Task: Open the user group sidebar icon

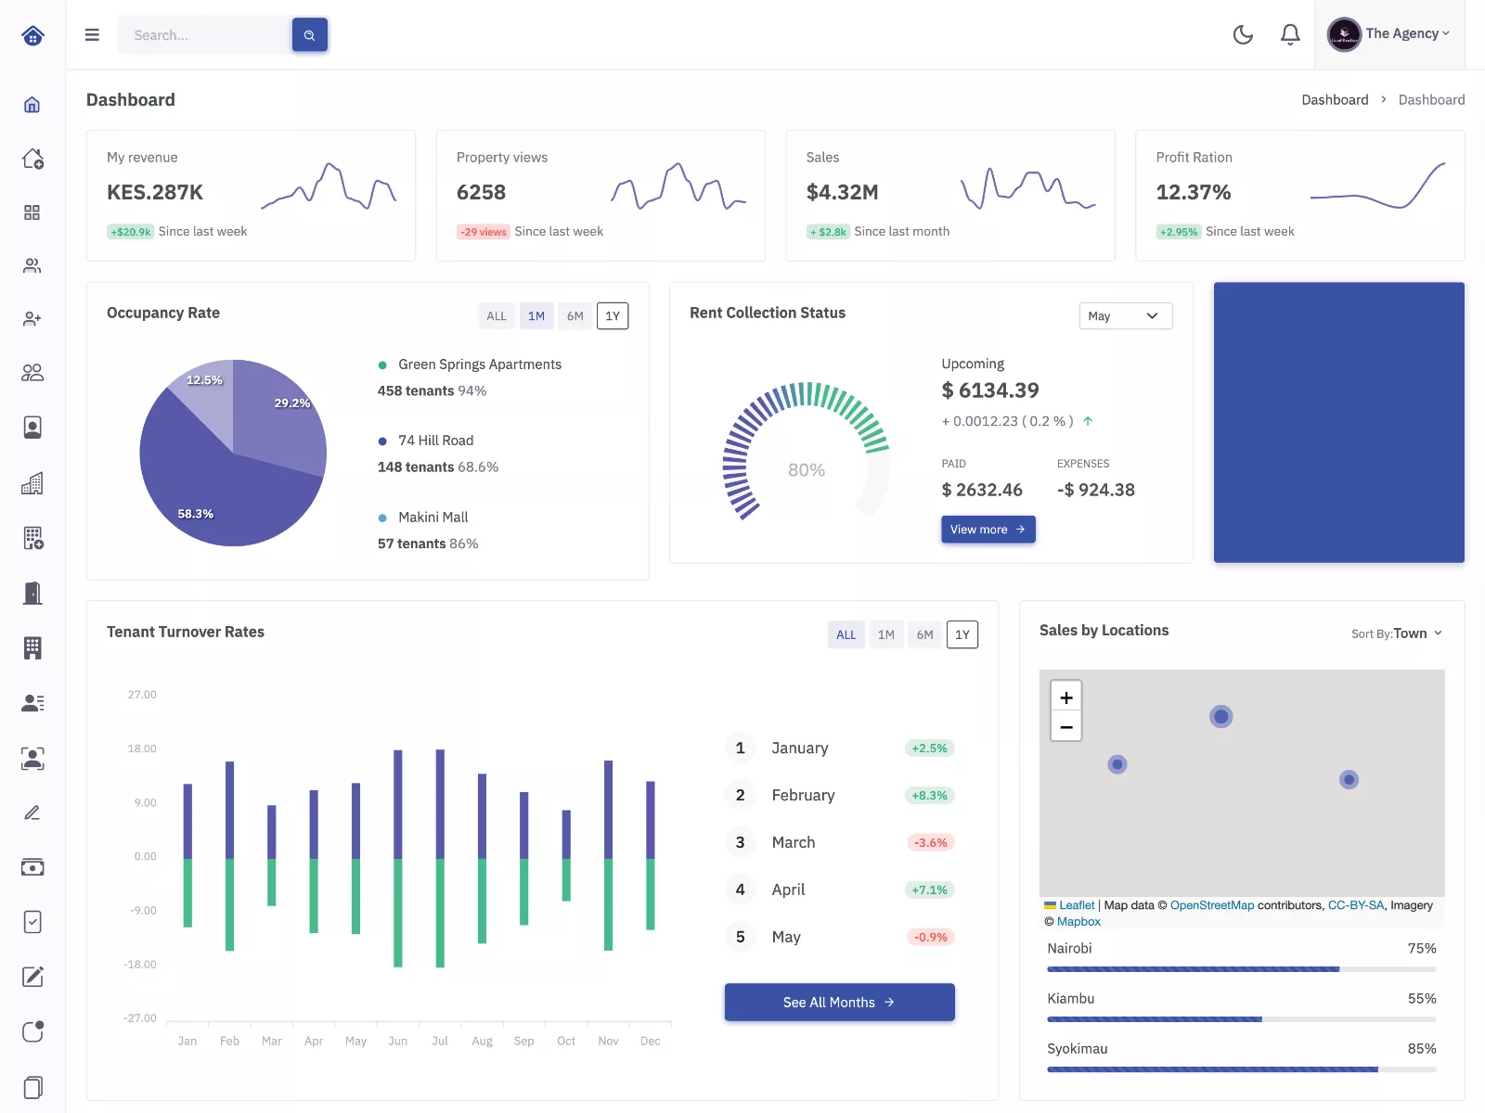Action: (32, 373)
